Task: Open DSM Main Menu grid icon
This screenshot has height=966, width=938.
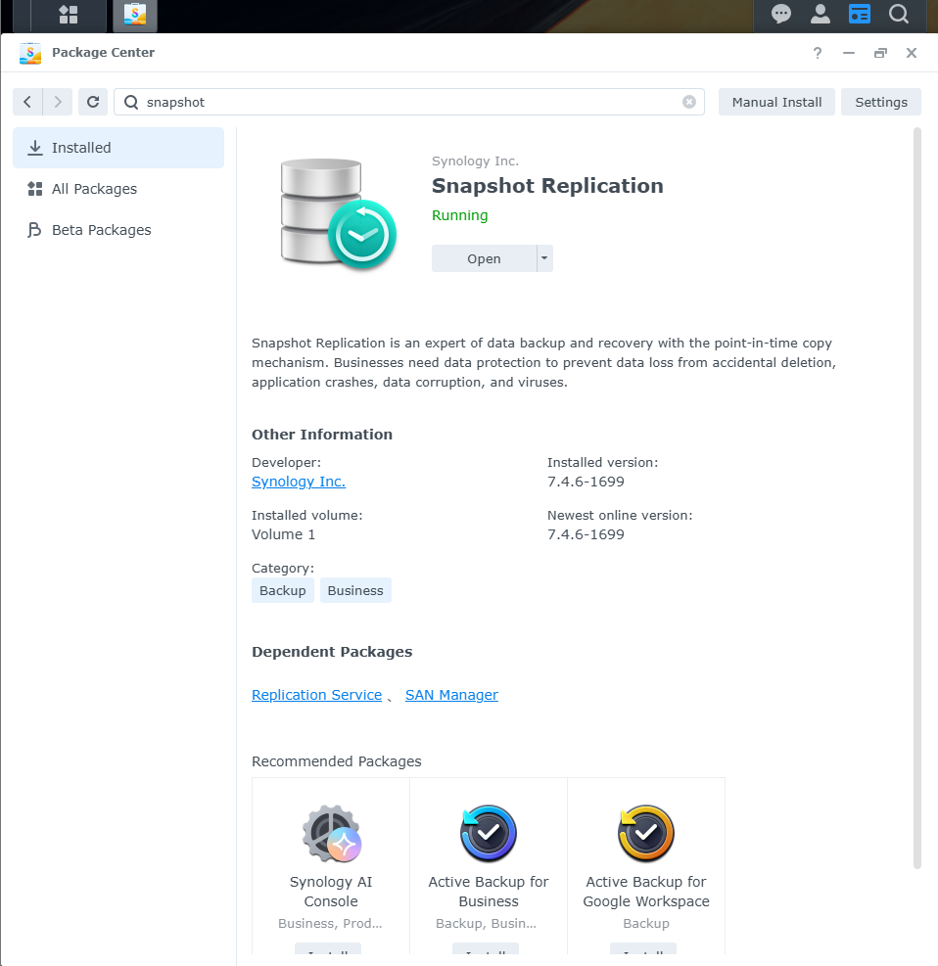Action: 69,15
